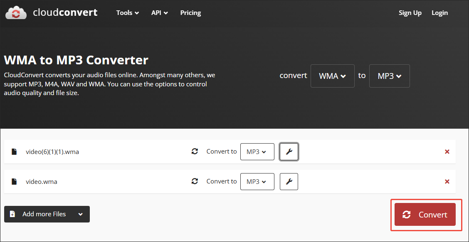Expand the Add more Files options chevron
The image size is (469, 242).
coord(80,214)
